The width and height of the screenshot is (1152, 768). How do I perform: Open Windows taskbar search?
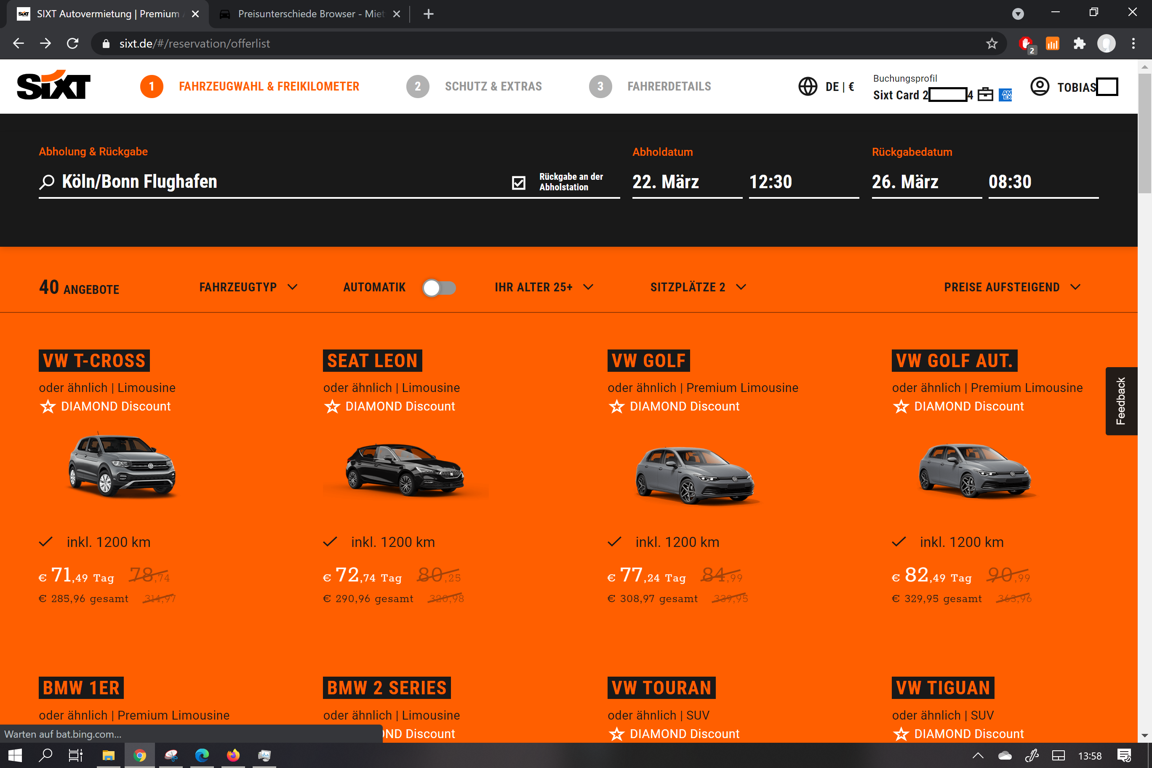click(45, 755)
